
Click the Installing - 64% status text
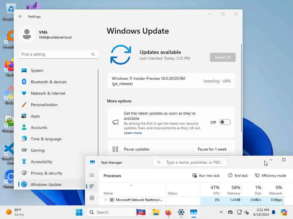pos(217,81)
